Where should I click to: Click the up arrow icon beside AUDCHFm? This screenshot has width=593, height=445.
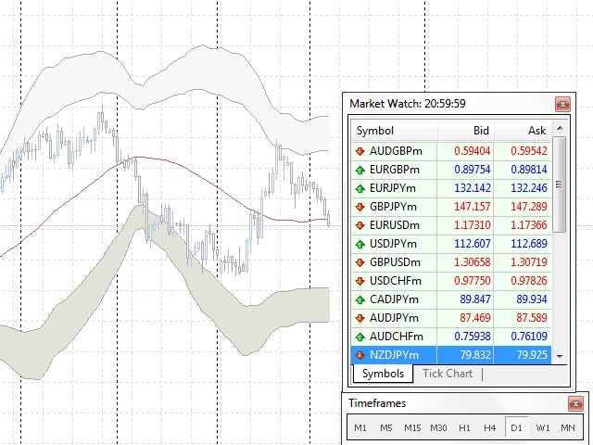coord(360,337)
